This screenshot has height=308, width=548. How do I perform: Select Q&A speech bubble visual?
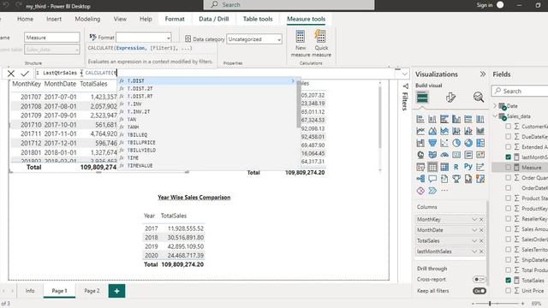pyautogui.click(x=432, y=179)
